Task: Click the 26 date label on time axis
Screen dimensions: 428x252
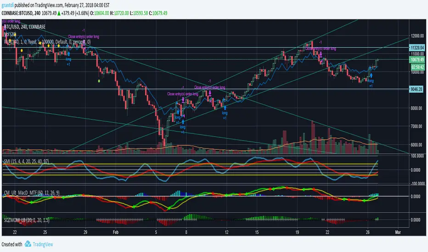Action: click(x=368, y=232)
